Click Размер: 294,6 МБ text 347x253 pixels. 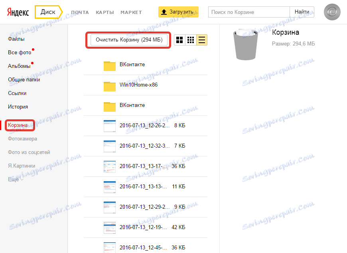click(293, 44)
